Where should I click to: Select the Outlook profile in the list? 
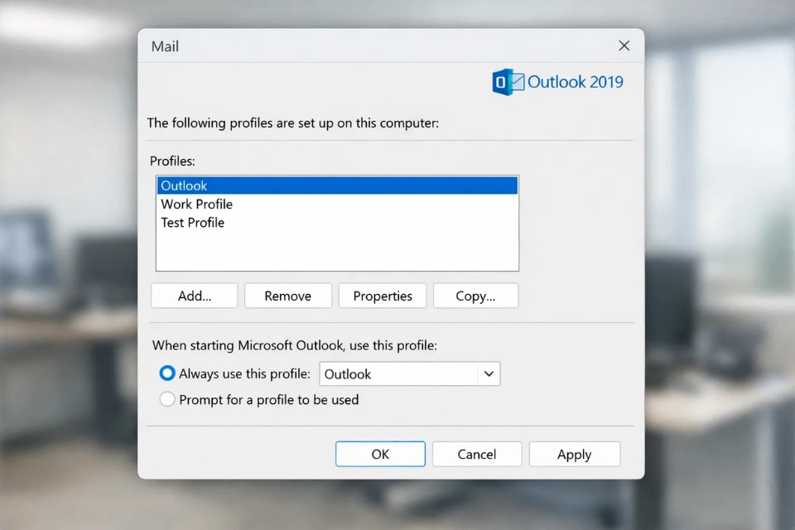(x=184, y=185)
